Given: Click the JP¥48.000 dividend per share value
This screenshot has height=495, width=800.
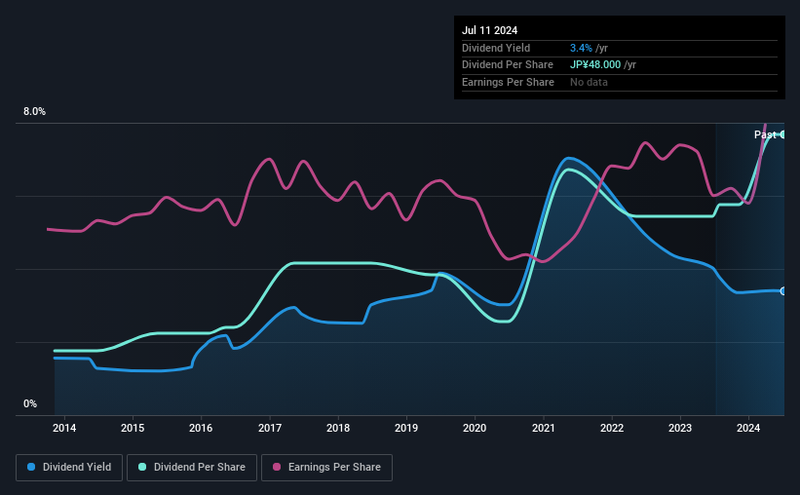Looking at the screenshot, I should (595, 65).
